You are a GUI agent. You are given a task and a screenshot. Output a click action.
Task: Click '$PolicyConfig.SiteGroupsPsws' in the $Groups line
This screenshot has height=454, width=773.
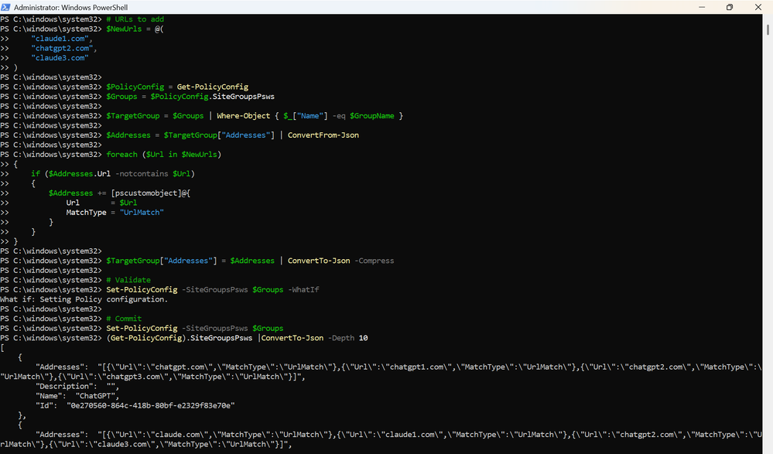pos(213,97)
